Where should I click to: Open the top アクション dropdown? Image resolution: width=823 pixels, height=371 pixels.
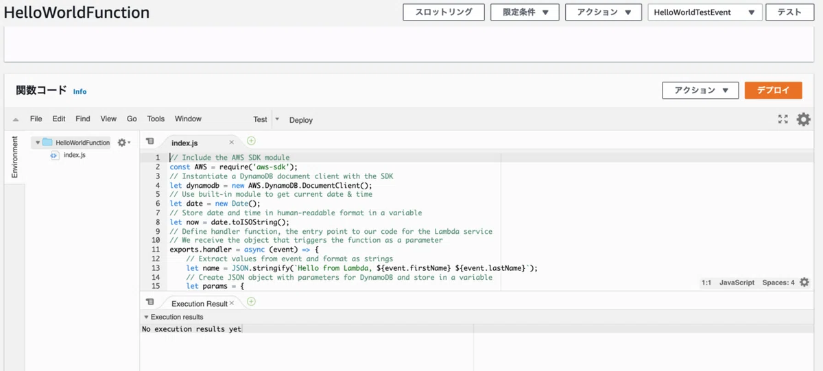click(603, 12)
